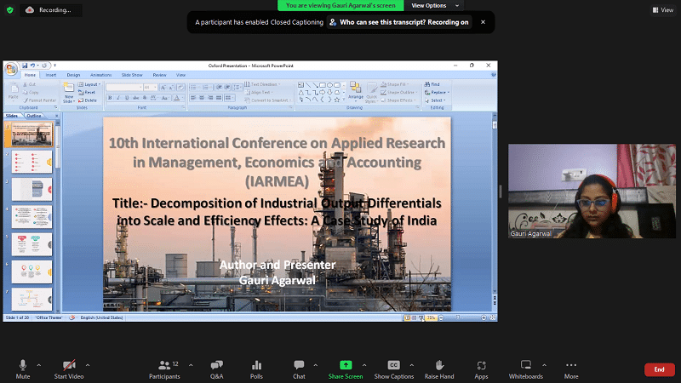Dismiss the closed captioning notification

pyautogui.click(x=483, y=23)
